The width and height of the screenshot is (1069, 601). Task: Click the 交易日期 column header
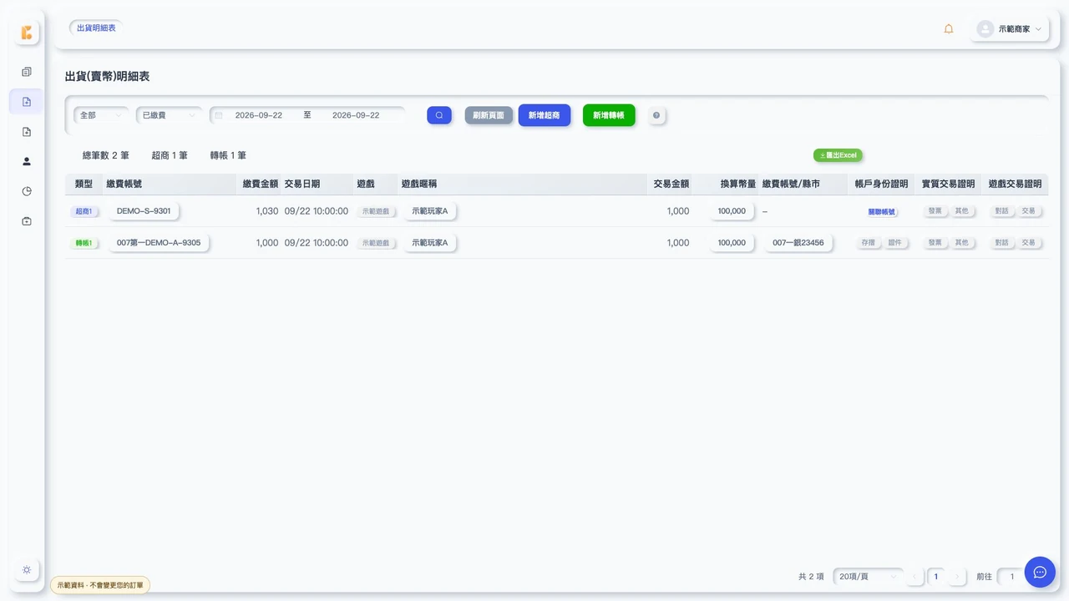[x=302, y=184]
